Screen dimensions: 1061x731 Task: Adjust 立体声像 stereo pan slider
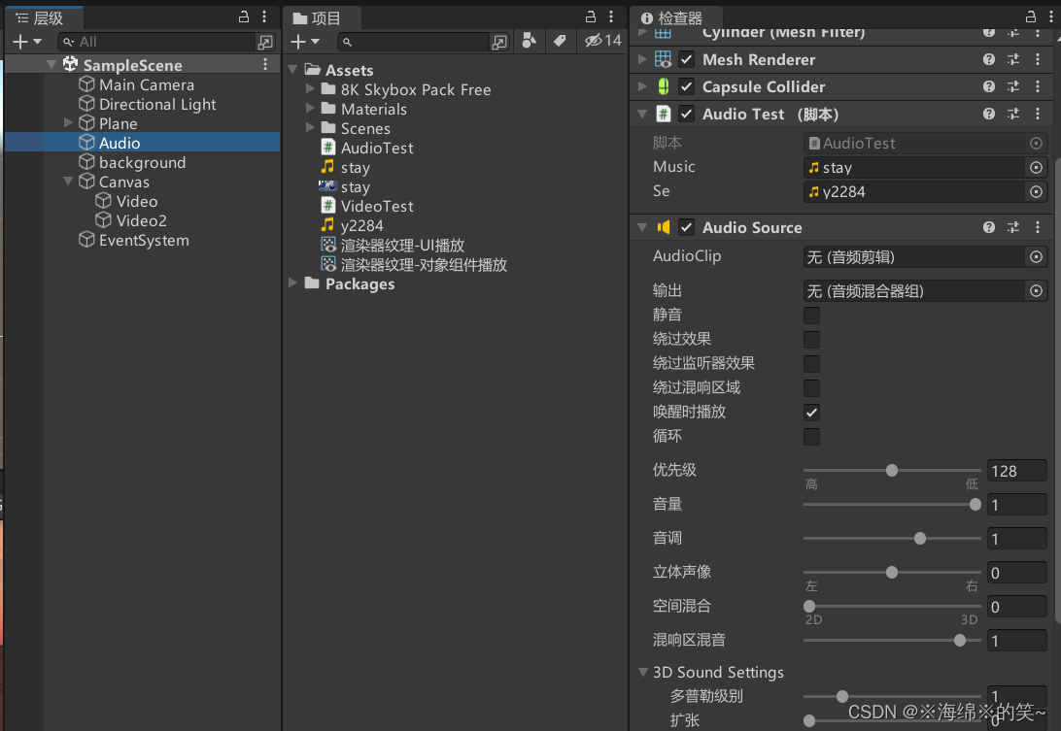(892, 572)
